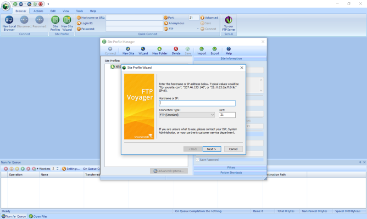Adjust Workers count stepper arrows
This screenshot has height=219, width=367.
point(58,168)
